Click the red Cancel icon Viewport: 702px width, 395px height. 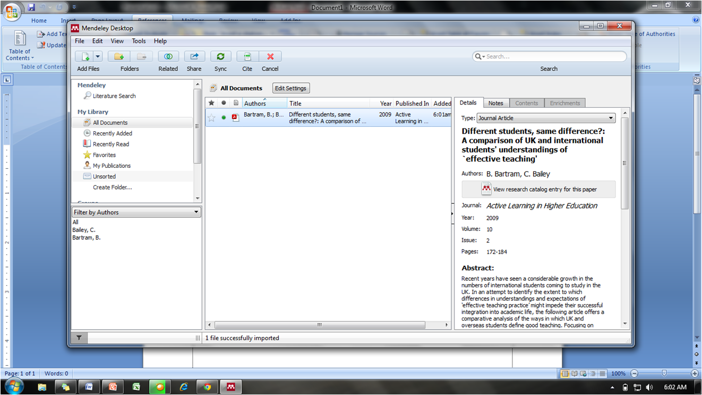(270, 56)
